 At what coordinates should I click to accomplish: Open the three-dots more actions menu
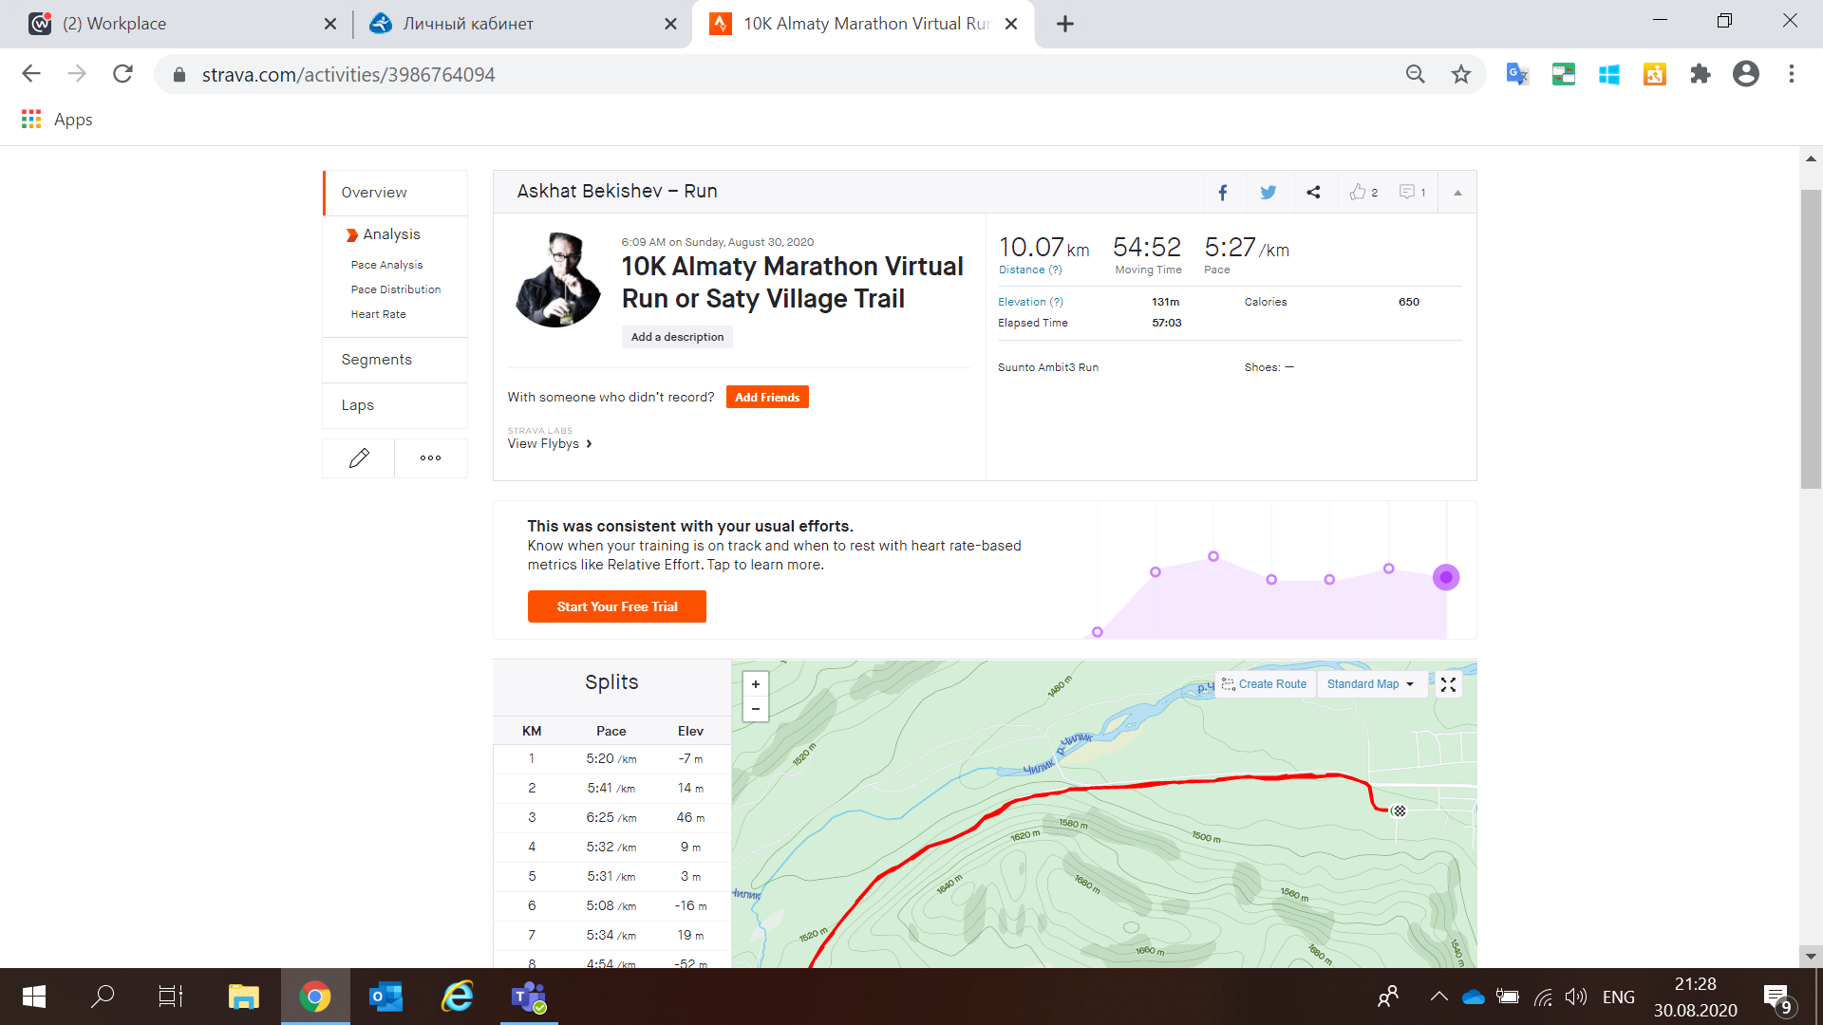[430, 458]
